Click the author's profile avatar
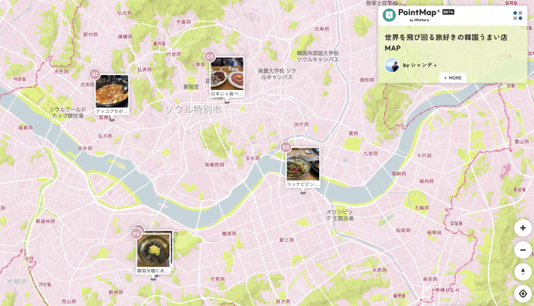The image size is (534, 306). pos(392,65)
